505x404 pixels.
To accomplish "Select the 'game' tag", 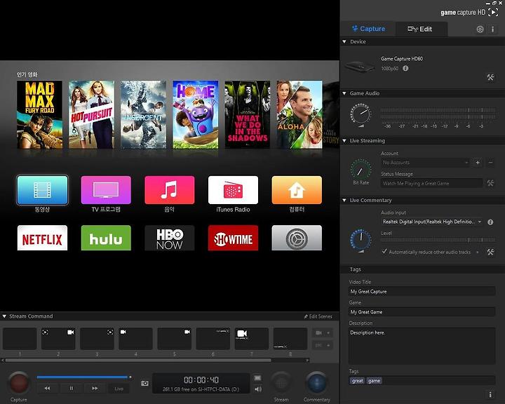I will [374, 381].
